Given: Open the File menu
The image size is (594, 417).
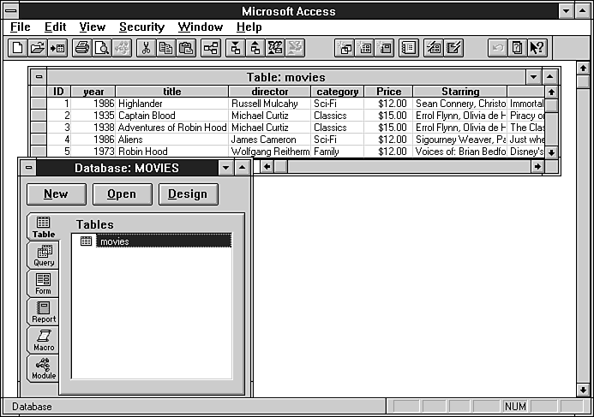Looking at the screenshot, I should click(x=21, y=27).
